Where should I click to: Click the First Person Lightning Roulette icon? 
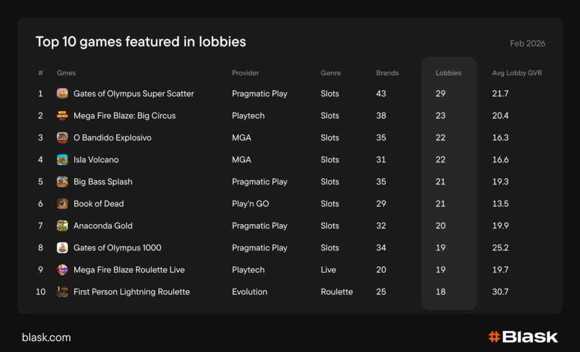pos(62,292)
